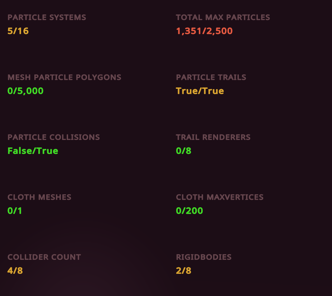
Task: Click the 5/16 particle systems value
Action: [18, 31]
